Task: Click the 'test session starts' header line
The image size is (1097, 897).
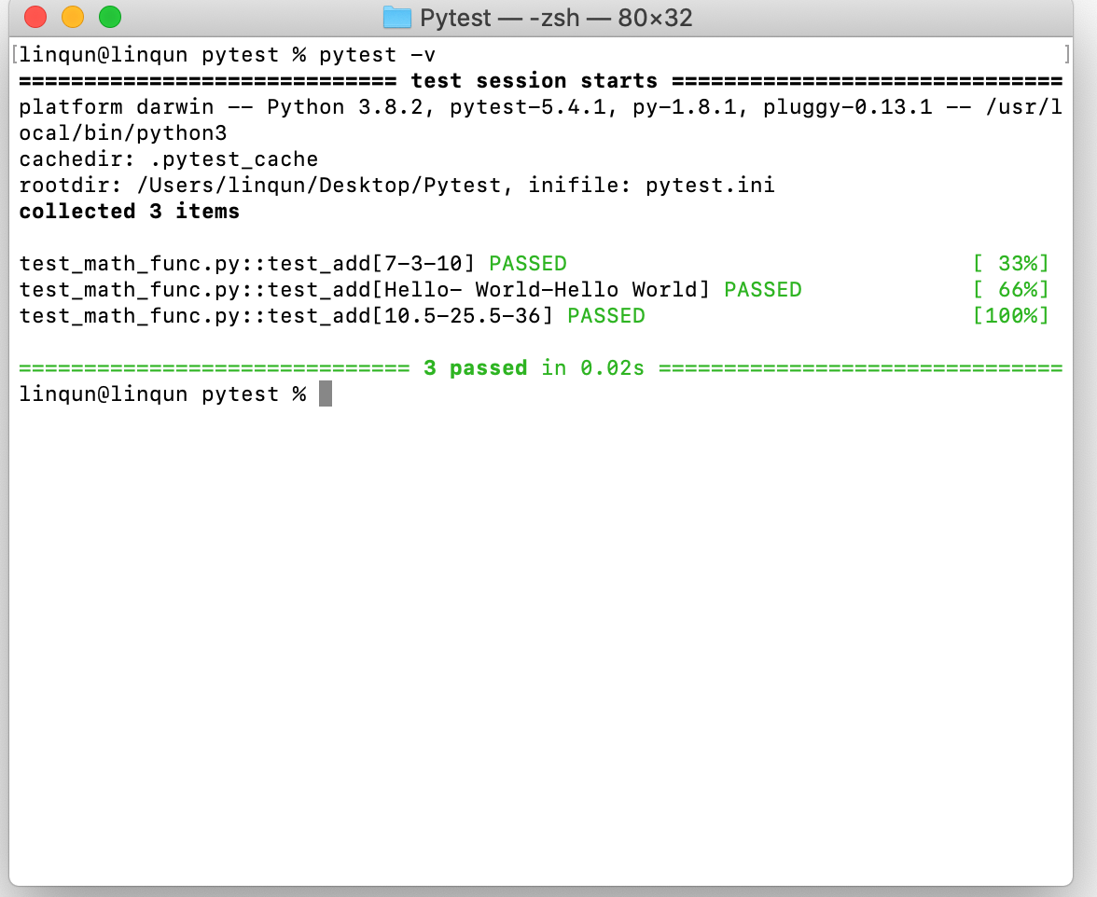Action: pos(534,81)
